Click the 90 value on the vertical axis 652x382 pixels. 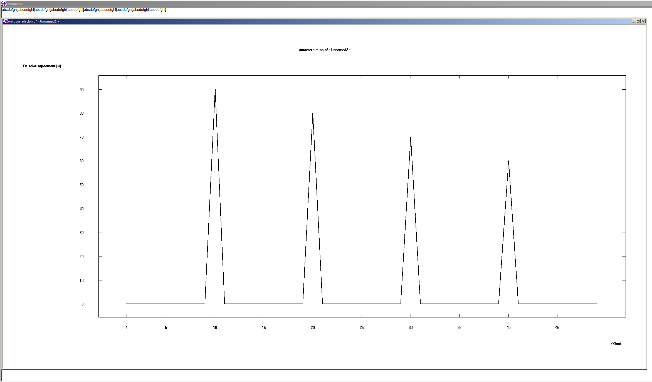point(81,90)
